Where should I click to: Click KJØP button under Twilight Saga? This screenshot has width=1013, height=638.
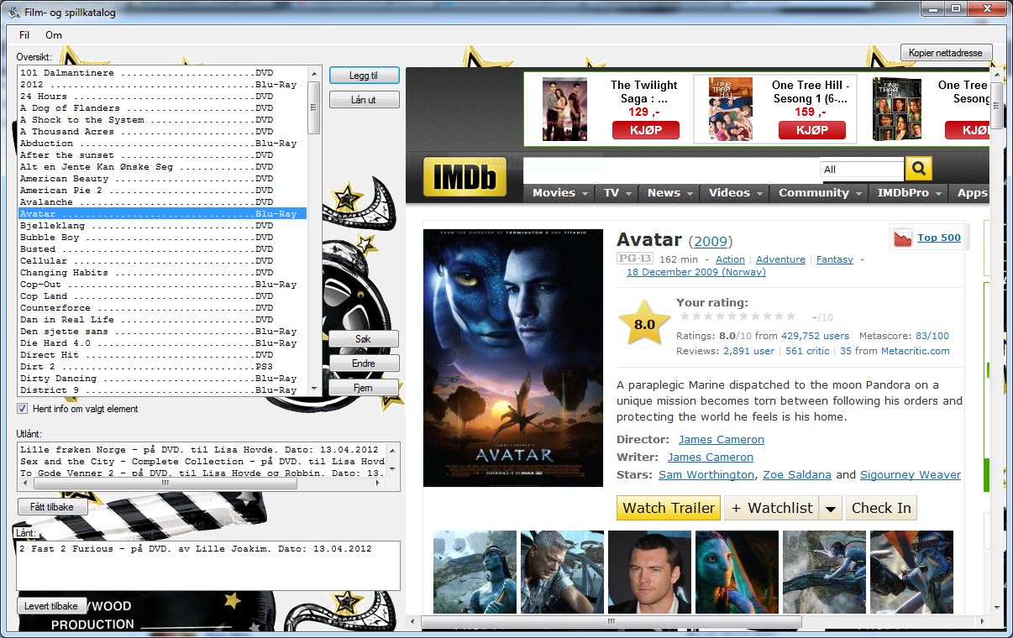point(645,130)
